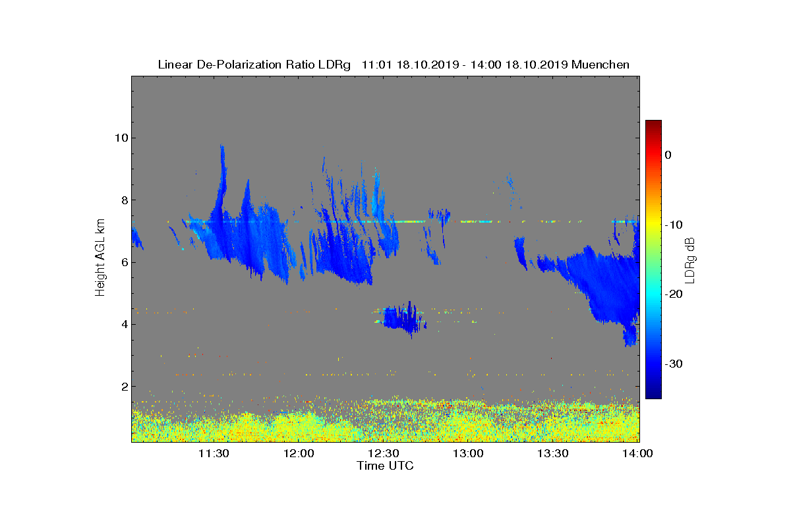Click the 'Time UTC' x-axis label
Image resolution: width=791 pixels, height=527 pixels.
point(385,466)
